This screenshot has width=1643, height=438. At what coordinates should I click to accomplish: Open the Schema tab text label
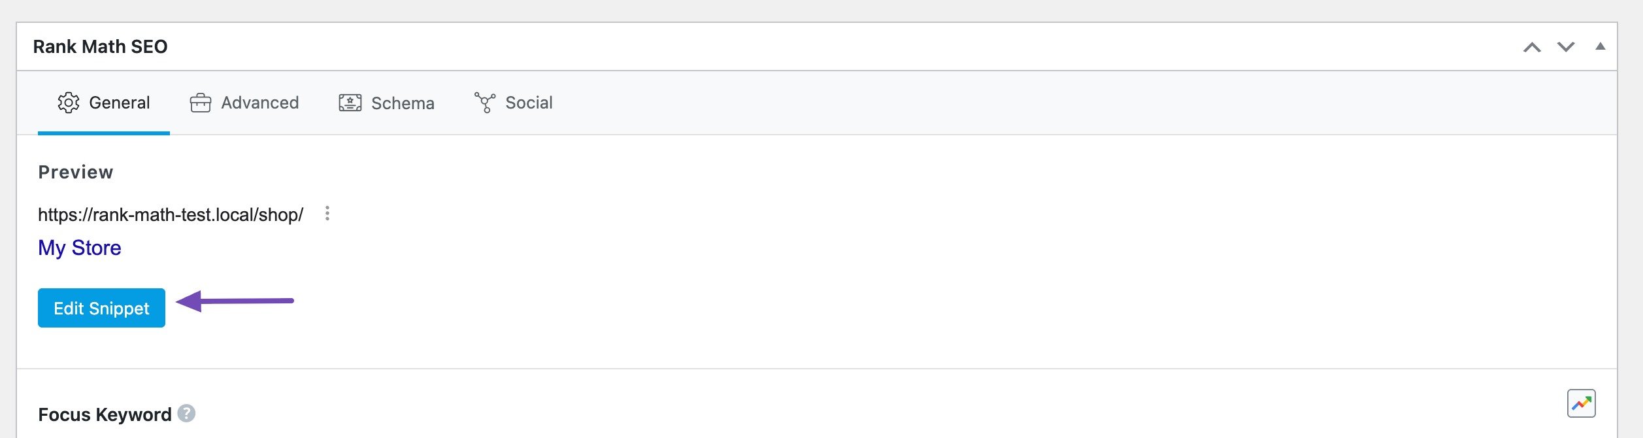[403, 103]
